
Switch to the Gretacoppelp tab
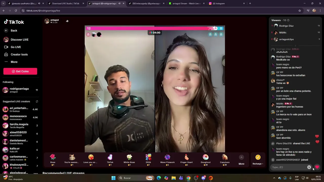(x=147, y=4)
